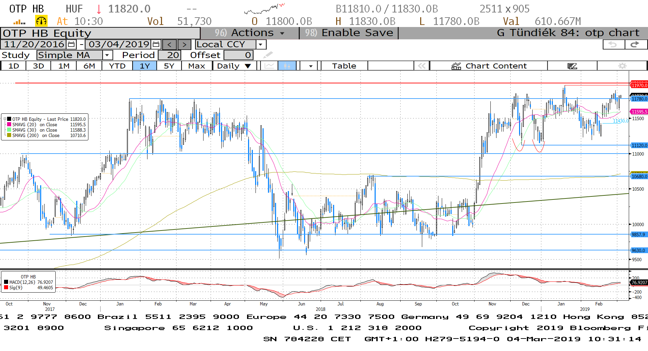Screen dimensions: 648x351
Task: Click the cyan 11430.0 chart annotation
Action: pos(620,121)
